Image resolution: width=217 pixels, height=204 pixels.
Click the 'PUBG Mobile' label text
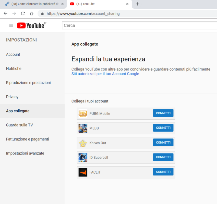click(x=100, y=114)
